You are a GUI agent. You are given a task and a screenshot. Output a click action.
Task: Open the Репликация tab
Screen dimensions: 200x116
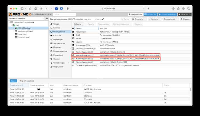pyautogui.click(x=58, y=55)
